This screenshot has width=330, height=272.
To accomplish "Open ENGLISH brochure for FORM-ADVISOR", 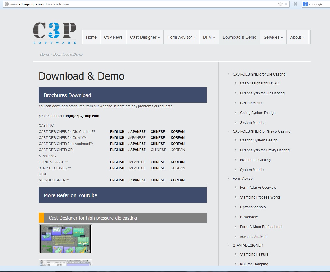I will (117, 162).
